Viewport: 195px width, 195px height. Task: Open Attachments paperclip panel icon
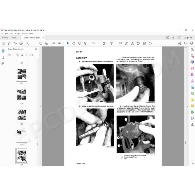pos(3,64)
